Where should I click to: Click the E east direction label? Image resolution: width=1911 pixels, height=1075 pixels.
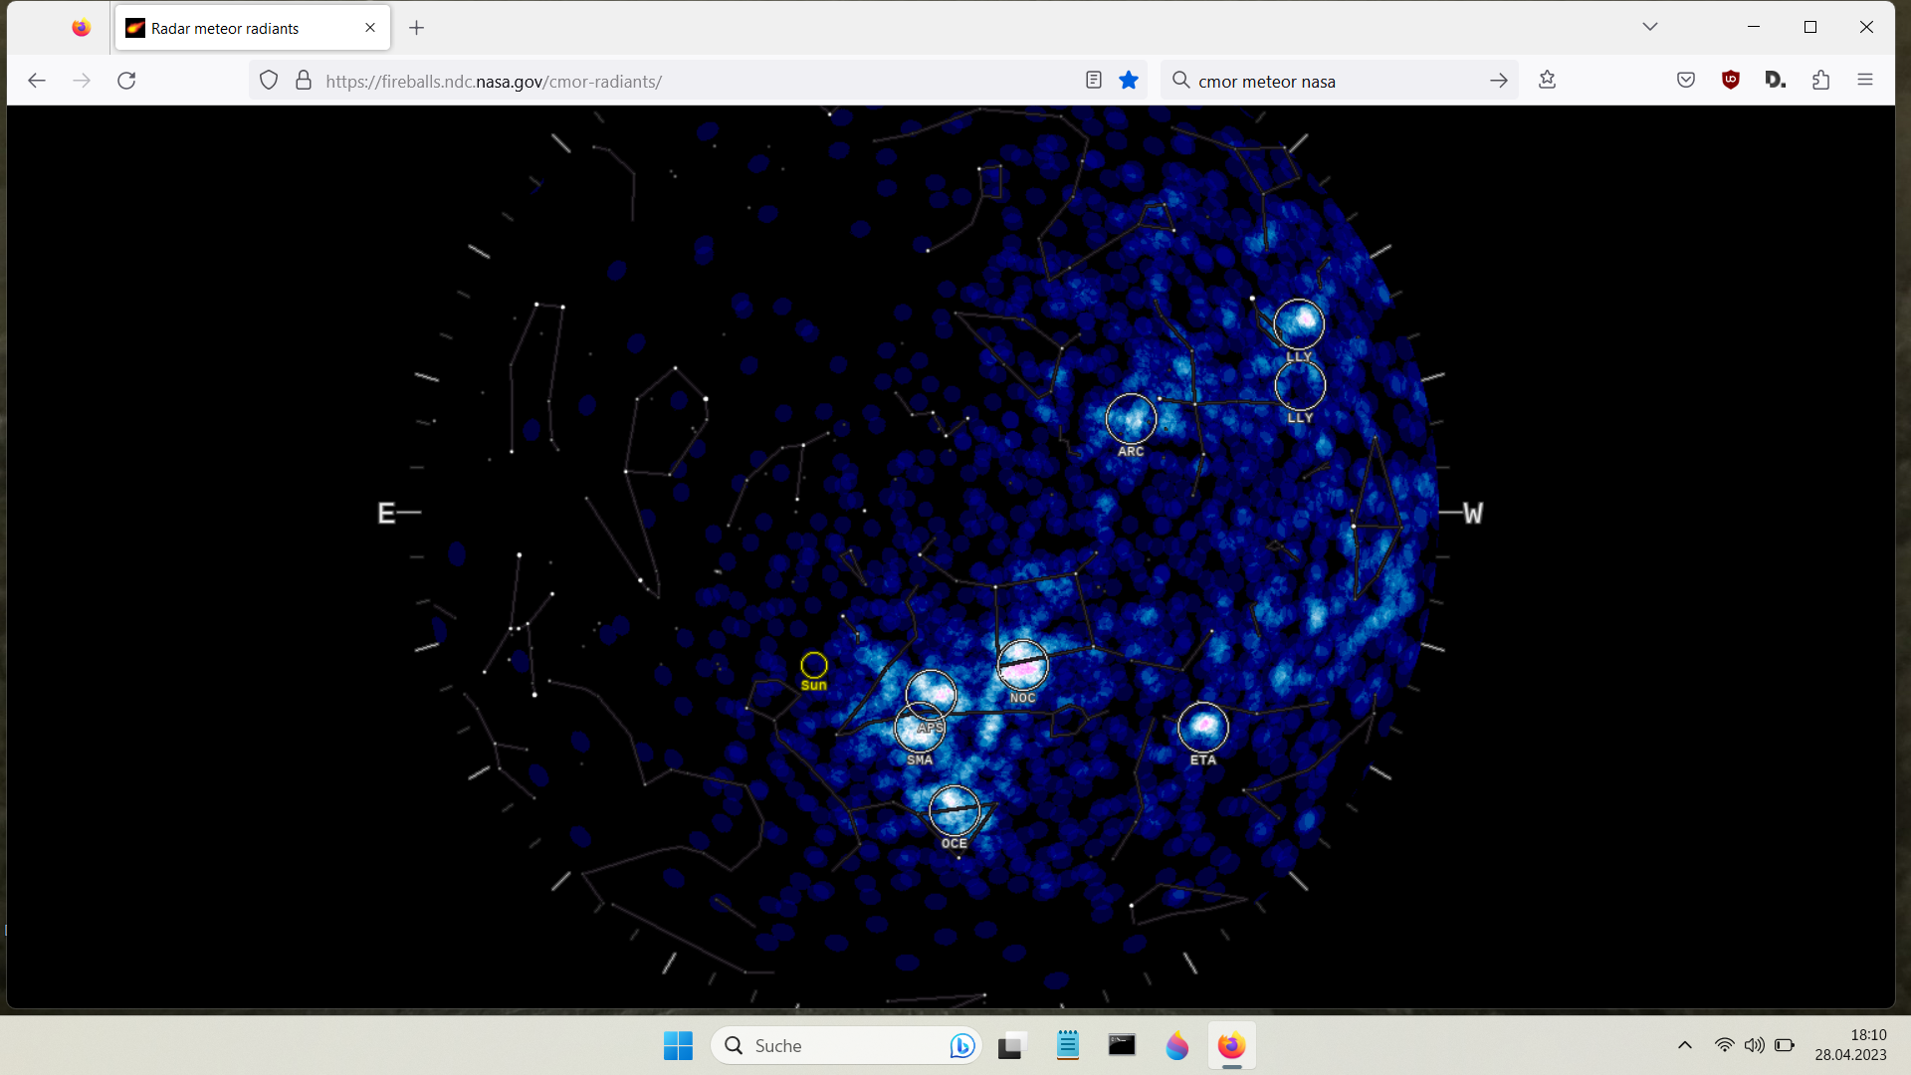coord(386,514)
